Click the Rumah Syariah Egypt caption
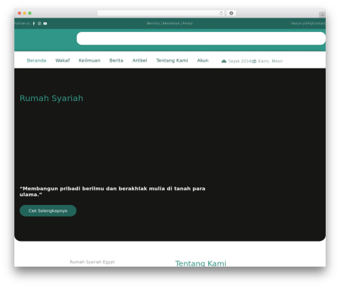Image resolution: width=340 pixels, height=287 pixels. (92, 262)
